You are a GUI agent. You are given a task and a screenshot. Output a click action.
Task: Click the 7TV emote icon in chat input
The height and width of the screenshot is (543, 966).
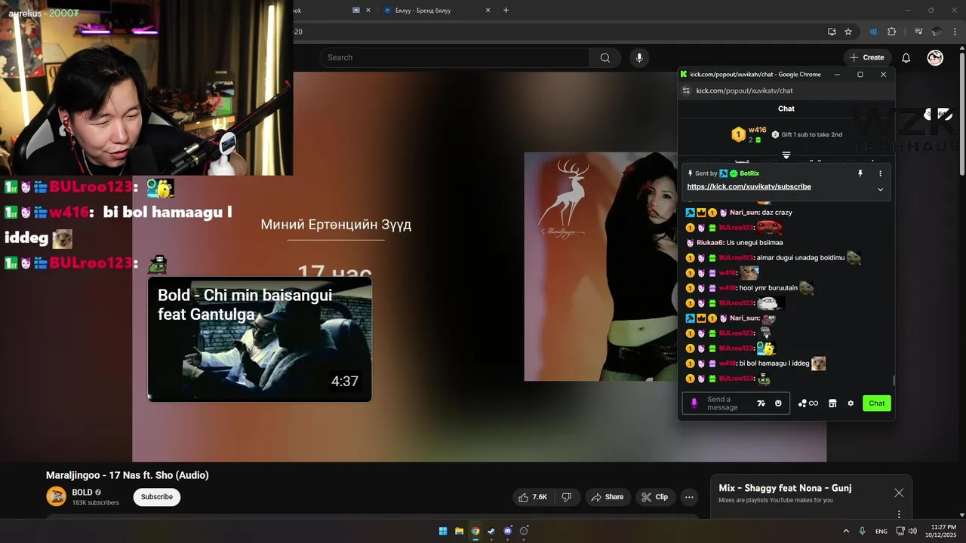[761, 403]
